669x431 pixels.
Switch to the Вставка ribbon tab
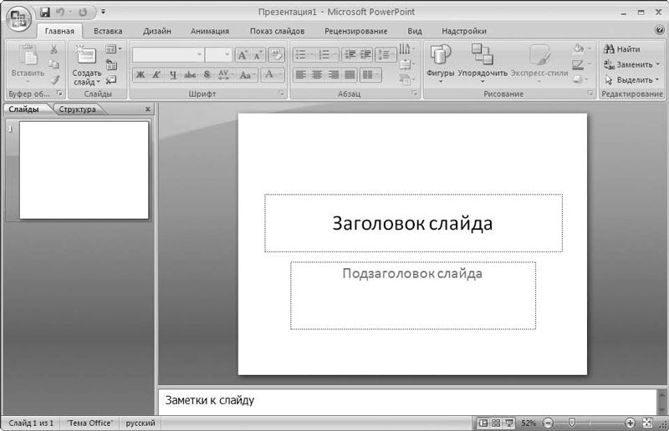[108, 31]
